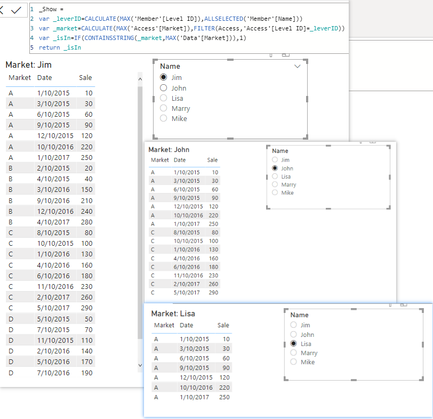Select the 5/10/2017 date in John table
This screenshot has width=433, height=419.
pyautogui.click(x=187, y=293)
